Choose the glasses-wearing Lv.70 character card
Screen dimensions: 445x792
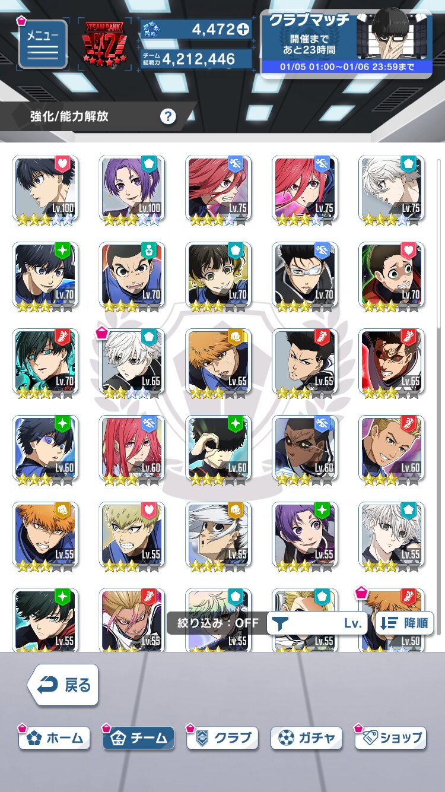[x=304, y=277]
